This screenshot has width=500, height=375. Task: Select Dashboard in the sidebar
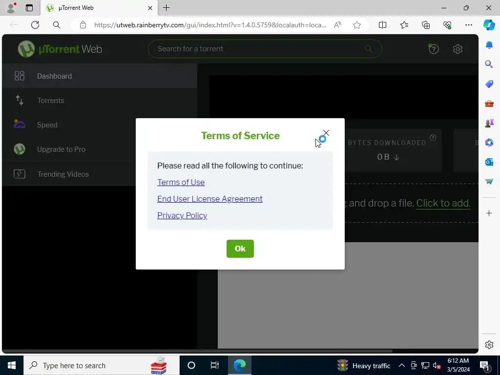pyautogui.click(x=100, y=76)
